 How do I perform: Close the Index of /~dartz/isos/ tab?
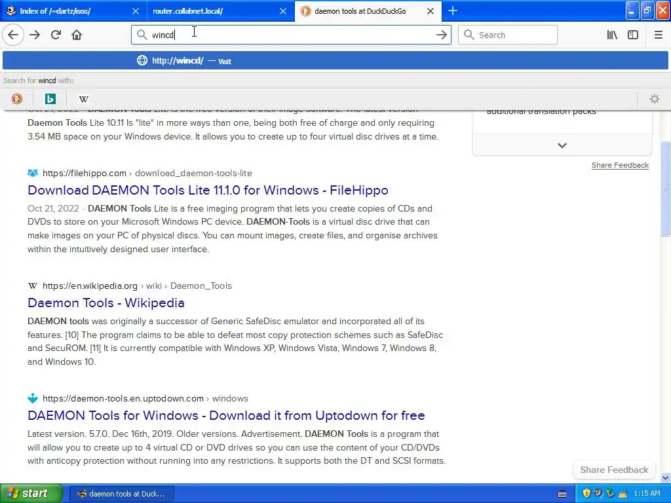135,11
